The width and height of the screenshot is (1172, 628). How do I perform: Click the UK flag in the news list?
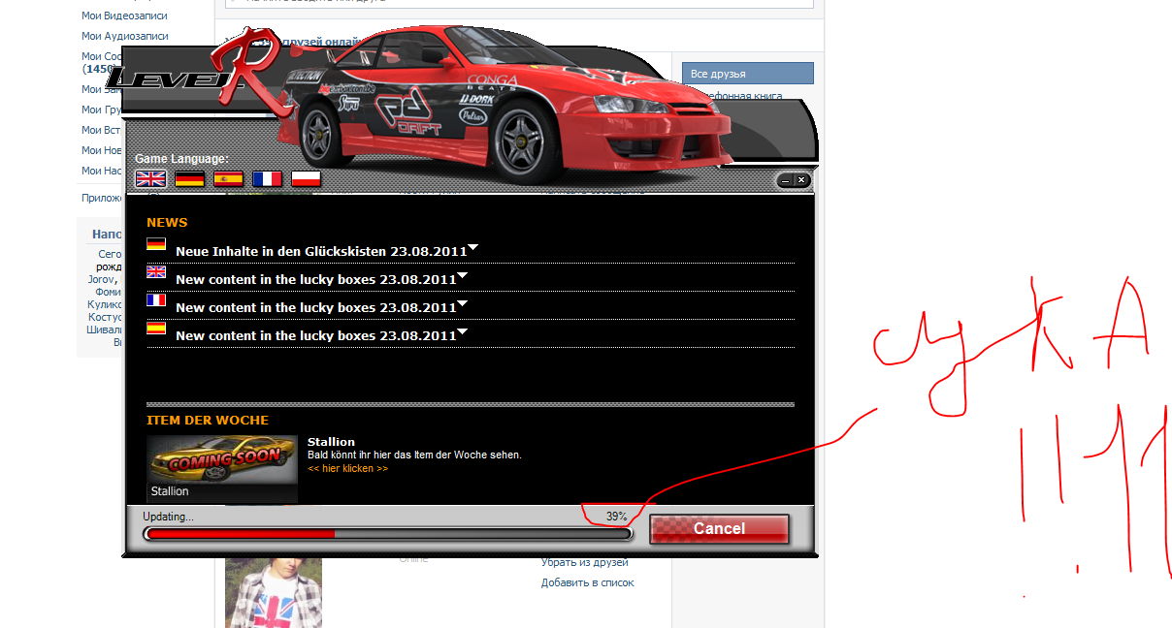(x=156, y=272)
